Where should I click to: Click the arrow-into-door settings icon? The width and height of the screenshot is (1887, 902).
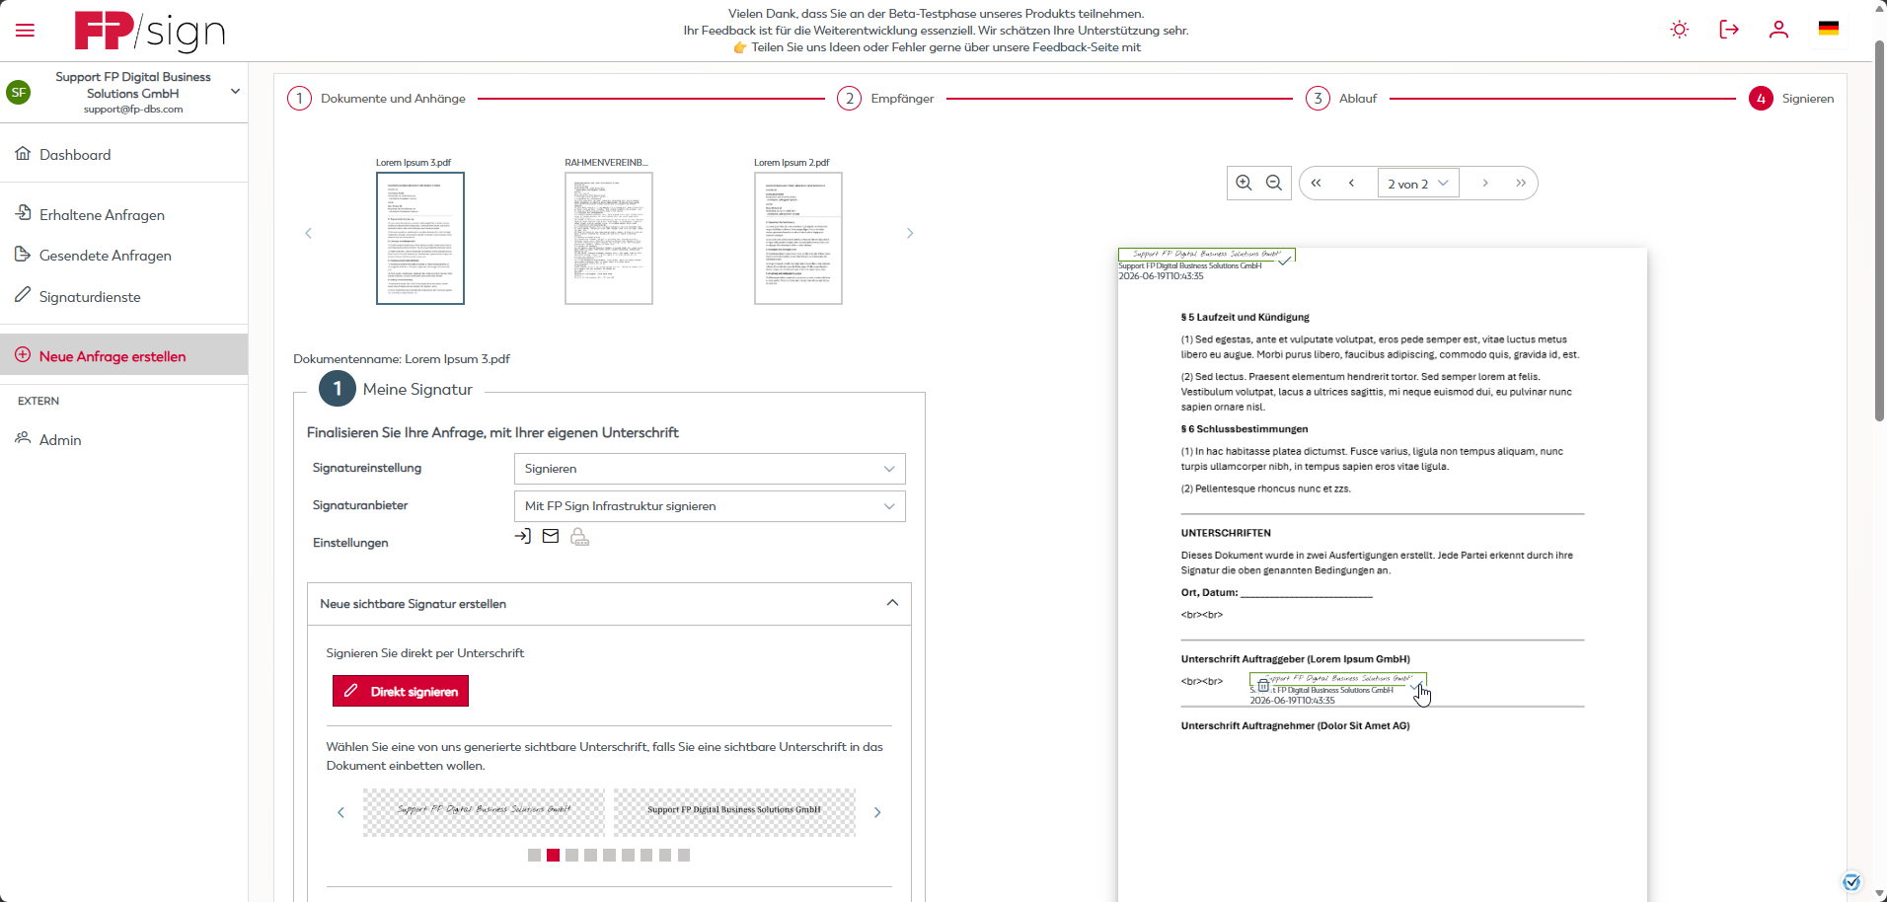pyautogui.click(x=523, y=536)
